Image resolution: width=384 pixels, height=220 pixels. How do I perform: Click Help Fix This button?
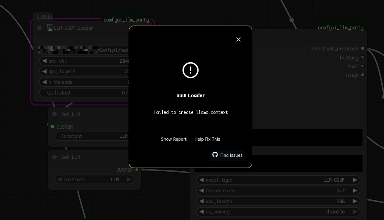[207, 139]
